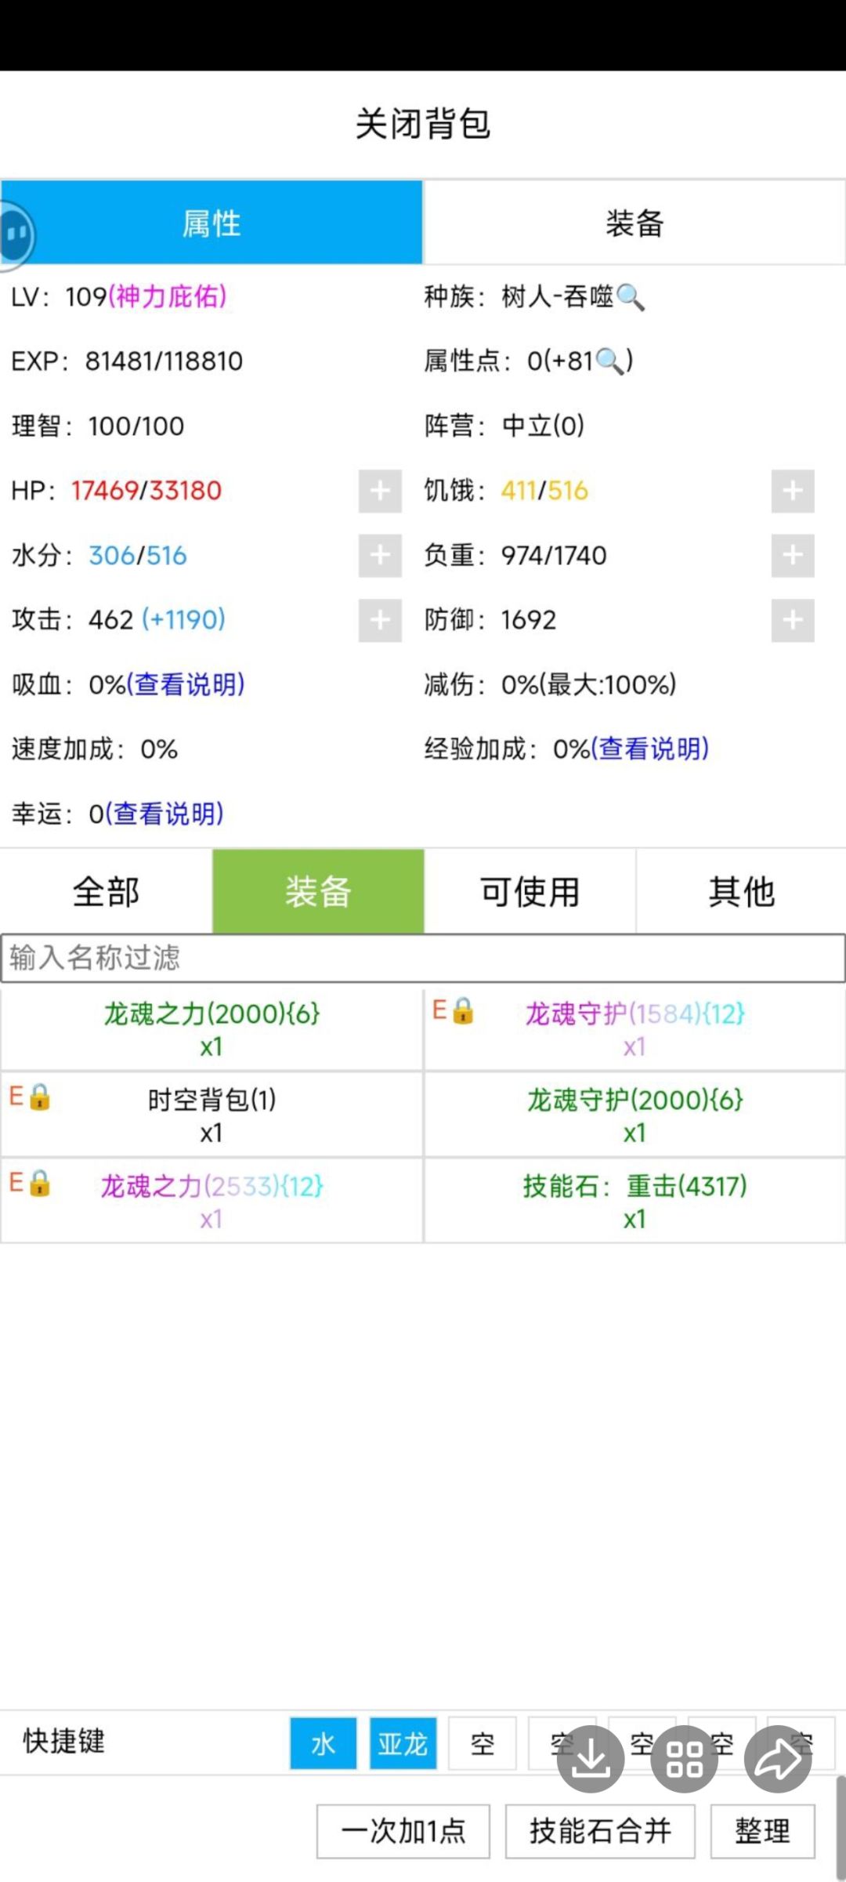846x1882 pixels.
Task: Tap the plus icon next to 防御
Action: click(792, 621)
